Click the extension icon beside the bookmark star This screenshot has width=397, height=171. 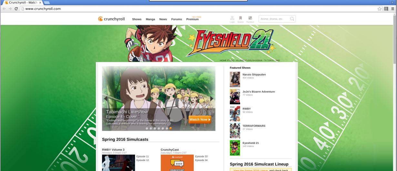click(386, 9)
